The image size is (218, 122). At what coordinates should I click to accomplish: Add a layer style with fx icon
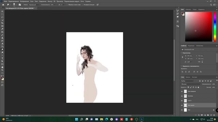199,115
